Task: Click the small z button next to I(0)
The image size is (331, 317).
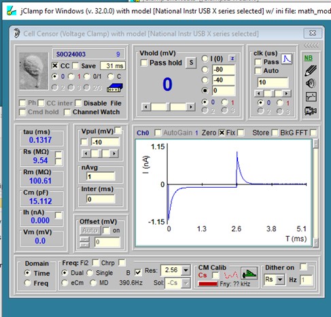Action: [232, 59]
